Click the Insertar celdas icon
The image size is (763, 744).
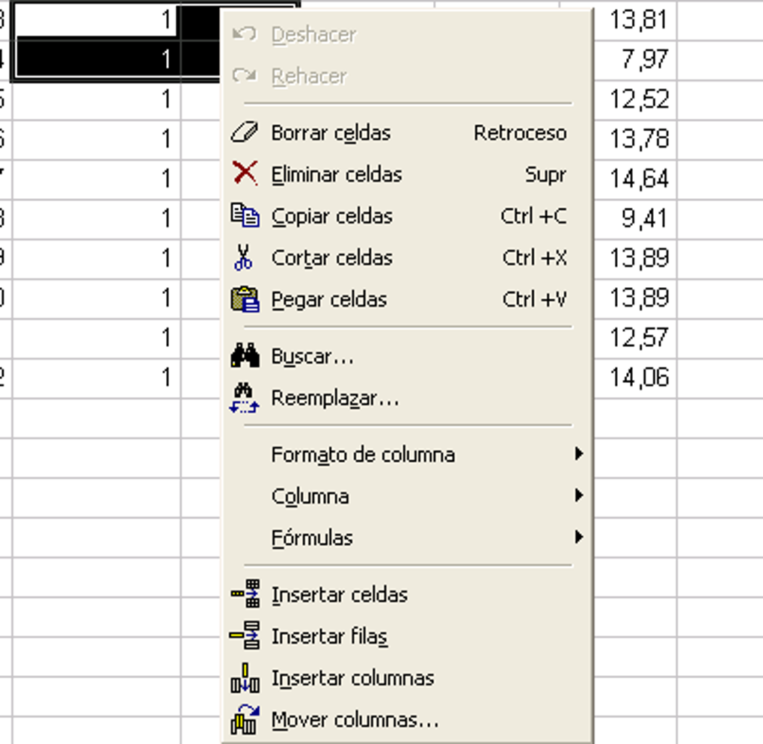[x=245, y=594]
